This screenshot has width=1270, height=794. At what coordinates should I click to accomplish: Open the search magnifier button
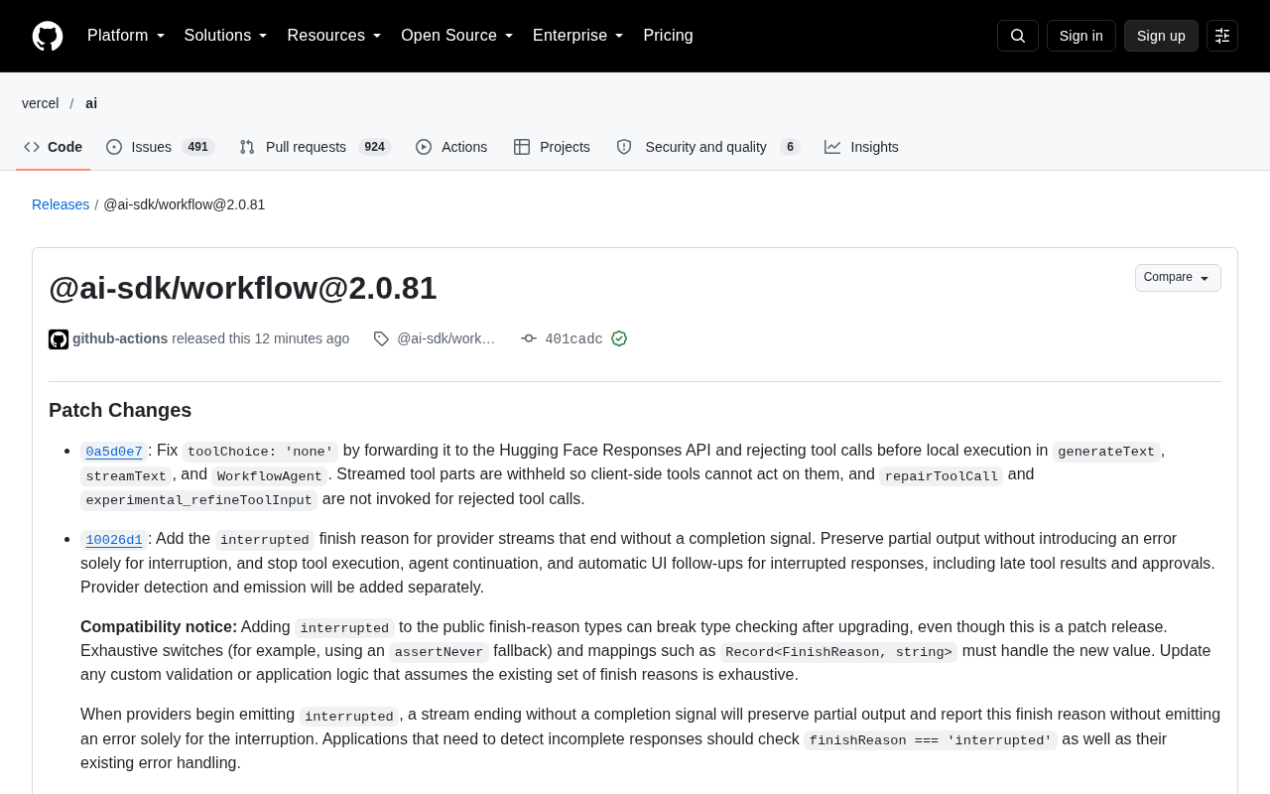1018,36
